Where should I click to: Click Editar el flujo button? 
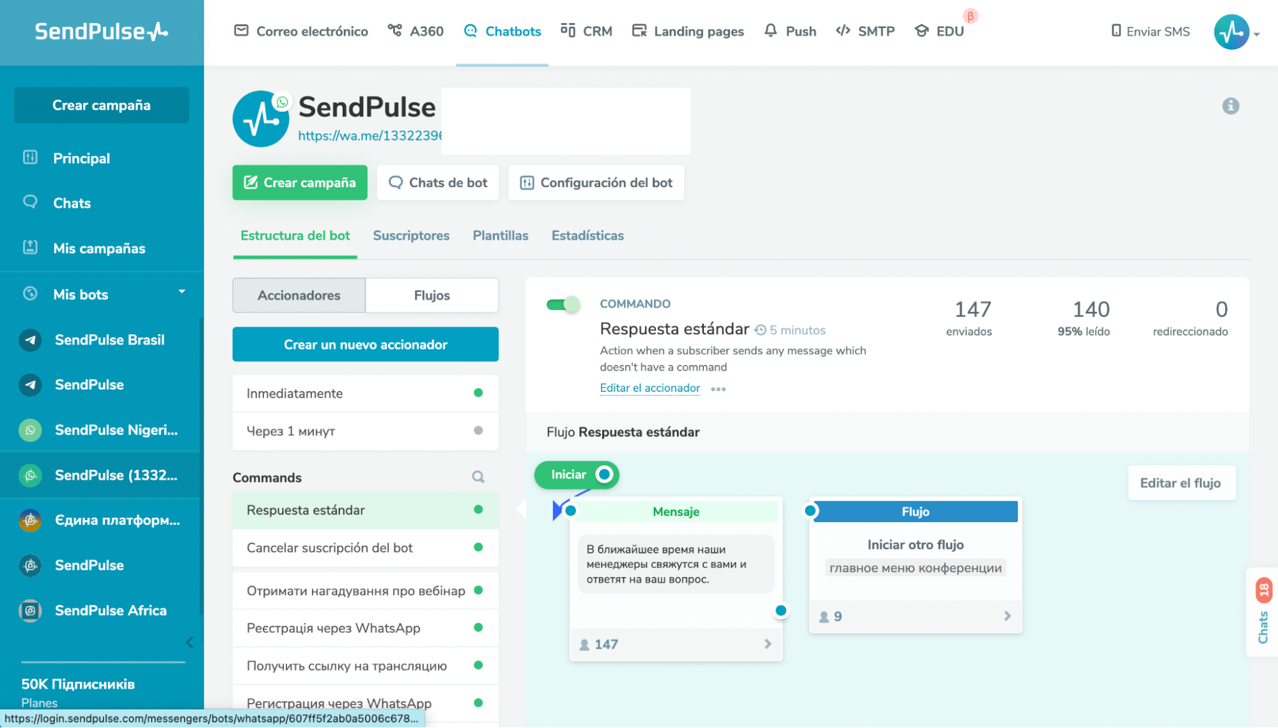tap(1181, 483)
